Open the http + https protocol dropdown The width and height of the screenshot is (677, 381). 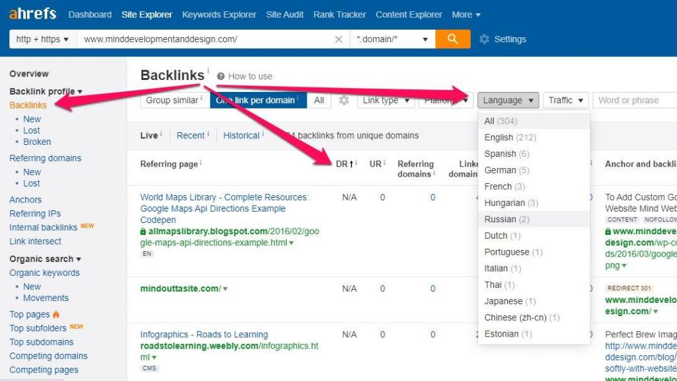[43, 39]
